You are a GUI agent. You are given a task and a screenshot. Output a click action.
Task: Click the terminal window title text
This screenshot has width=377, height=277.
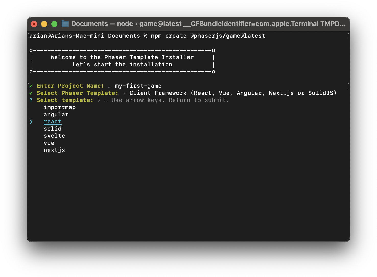click(x=208, y=24)
